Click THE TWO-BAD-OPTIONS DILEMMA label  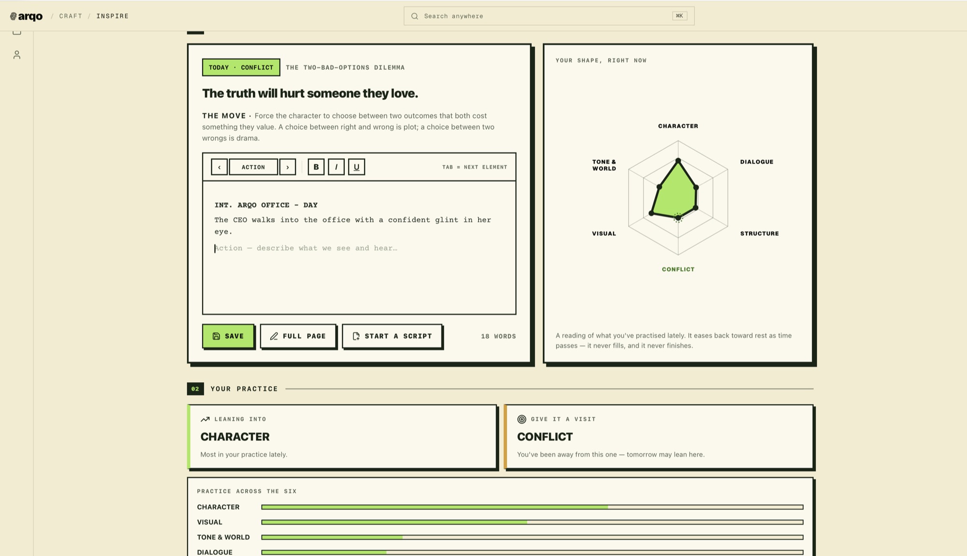(x=345, y=68)
